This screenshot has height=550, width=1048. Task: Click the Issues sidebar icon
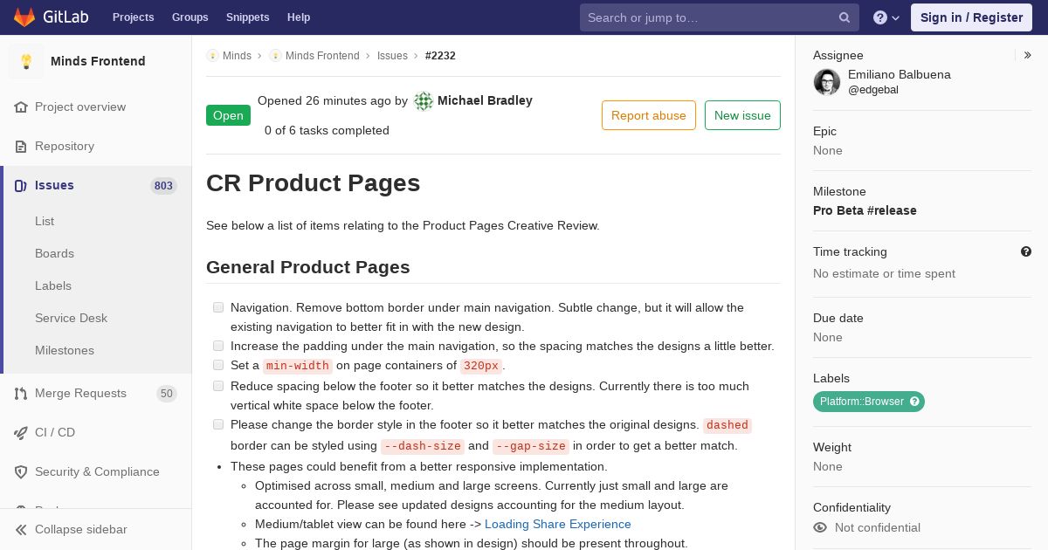(x=21, y=185)
